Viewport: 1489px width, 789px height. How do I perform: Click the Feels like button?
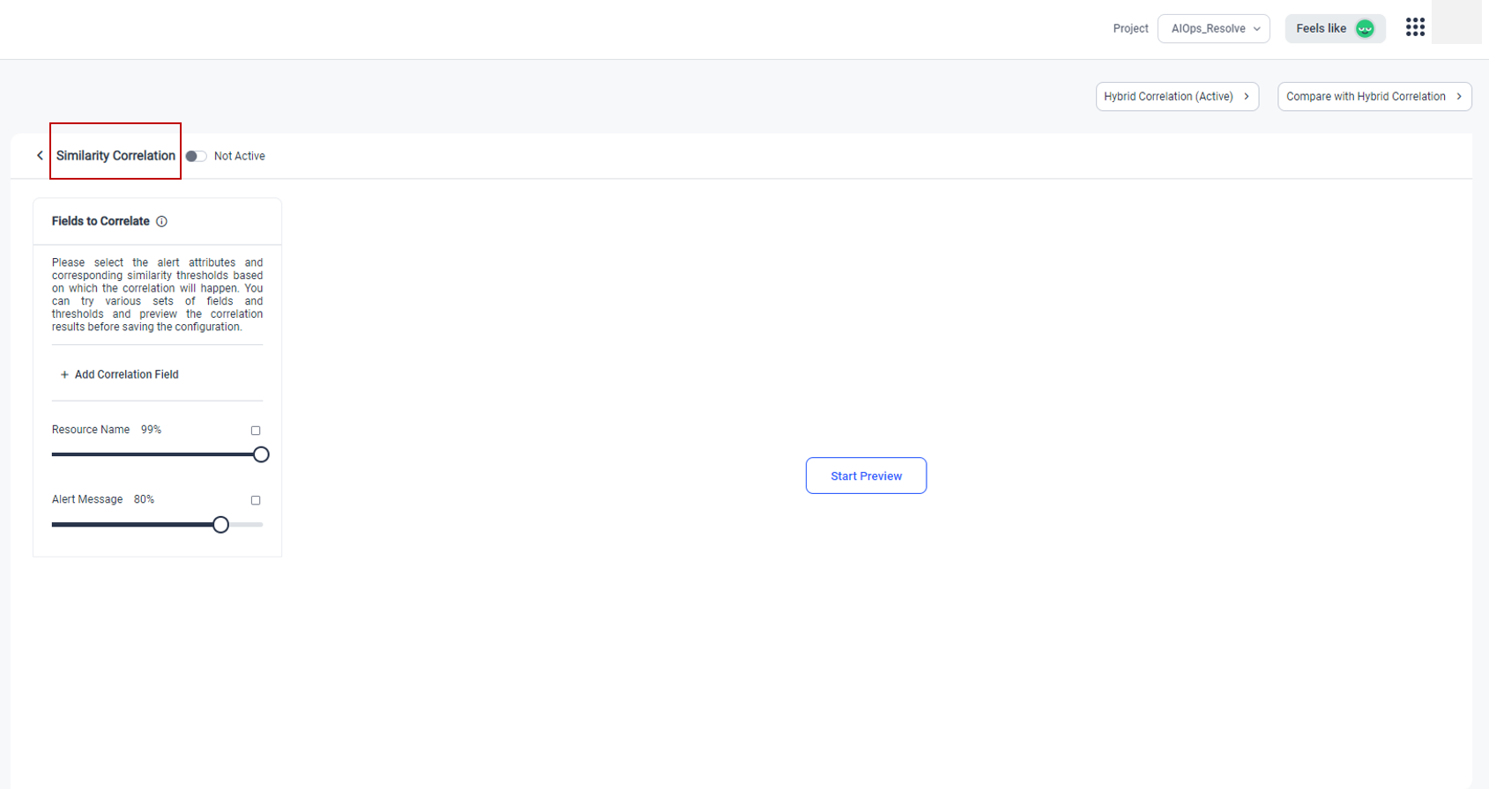coord(1321,29)
